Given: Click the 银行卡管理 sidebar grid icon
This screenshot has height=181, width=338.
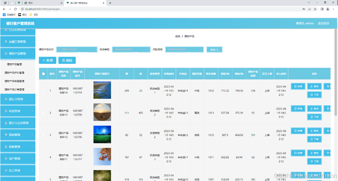Looking at the screenshot, I should click(x=6, y=99).
